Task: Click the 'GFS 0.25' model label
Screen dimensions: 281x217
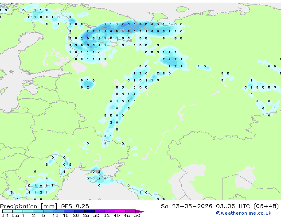Action: 75,206
